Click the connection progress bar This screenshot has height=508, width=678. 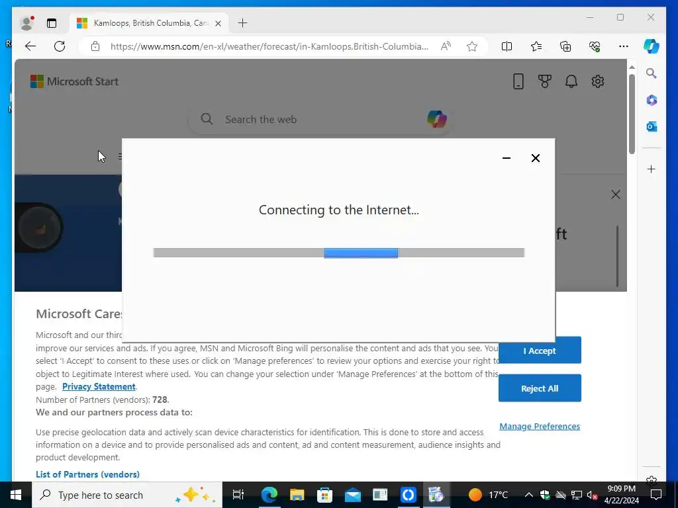coord(339,253)
